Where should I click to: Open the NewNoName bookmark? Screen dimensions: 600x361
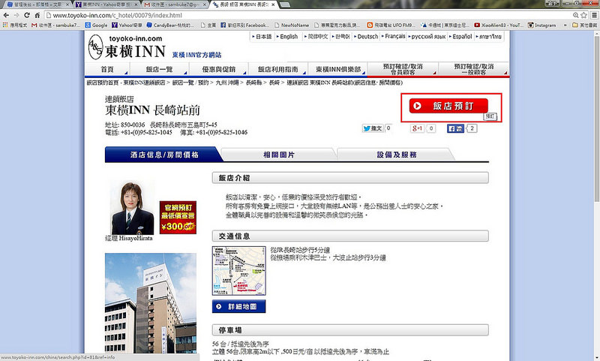point(292,25)
